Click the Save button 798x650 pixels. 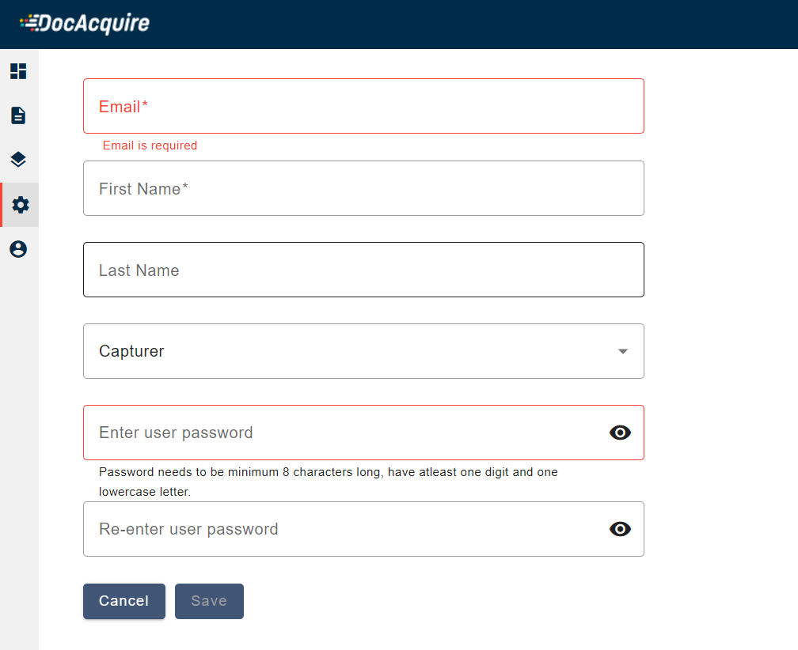point(209,601)
